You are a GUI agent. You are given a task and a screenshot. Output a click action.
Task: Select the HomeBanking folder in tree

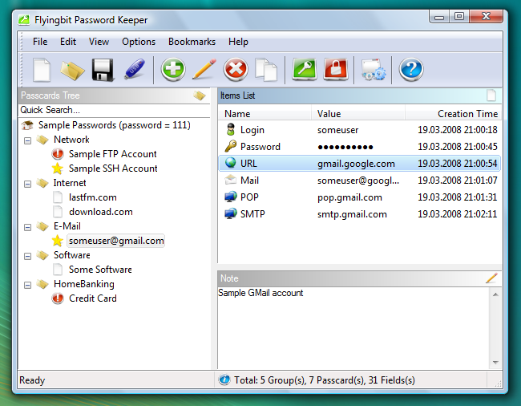tap(83, 284)
